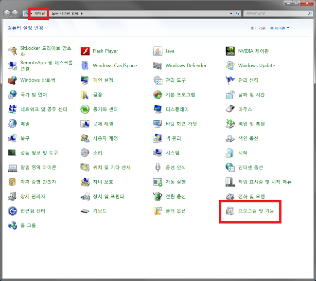This screenshot has height=281, width=316.
Task: Open the Windows CardSpace icon
Action: pyautogui.click(x=85, y=66)
